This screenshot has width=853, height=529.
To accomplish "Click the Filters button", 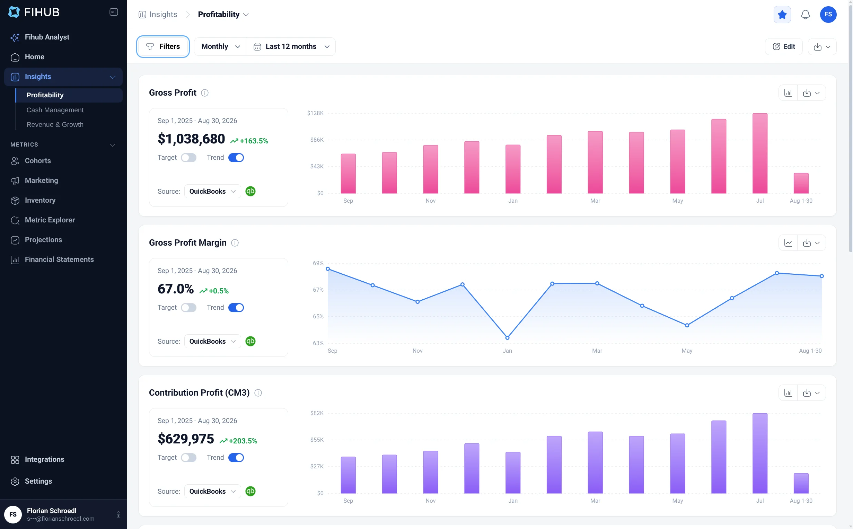I will [x=163, y=46].
